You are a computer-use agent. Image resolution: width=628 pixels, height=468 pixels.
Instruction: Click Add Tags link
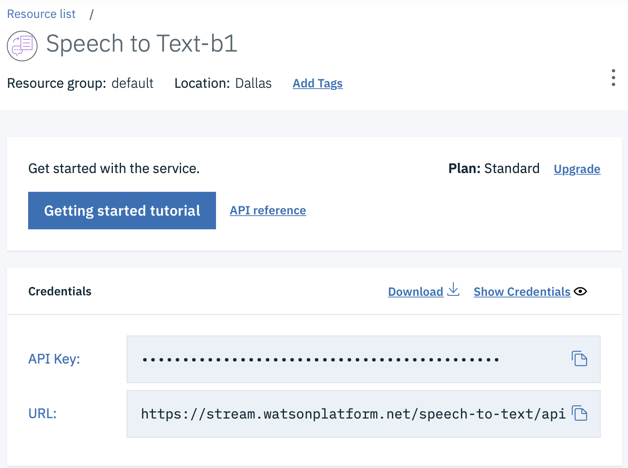[317, 84]
